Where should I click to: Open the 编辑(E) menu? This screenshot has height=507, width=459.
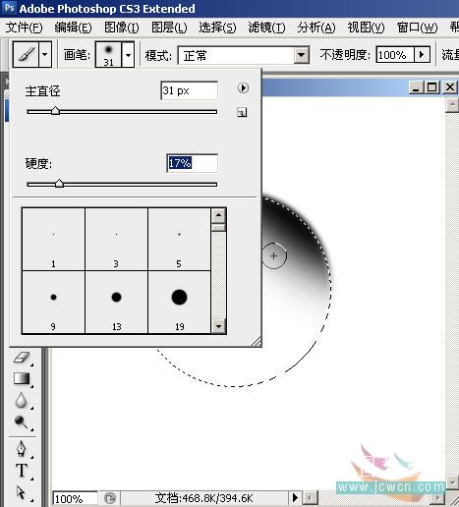click(x=73, y=28)
